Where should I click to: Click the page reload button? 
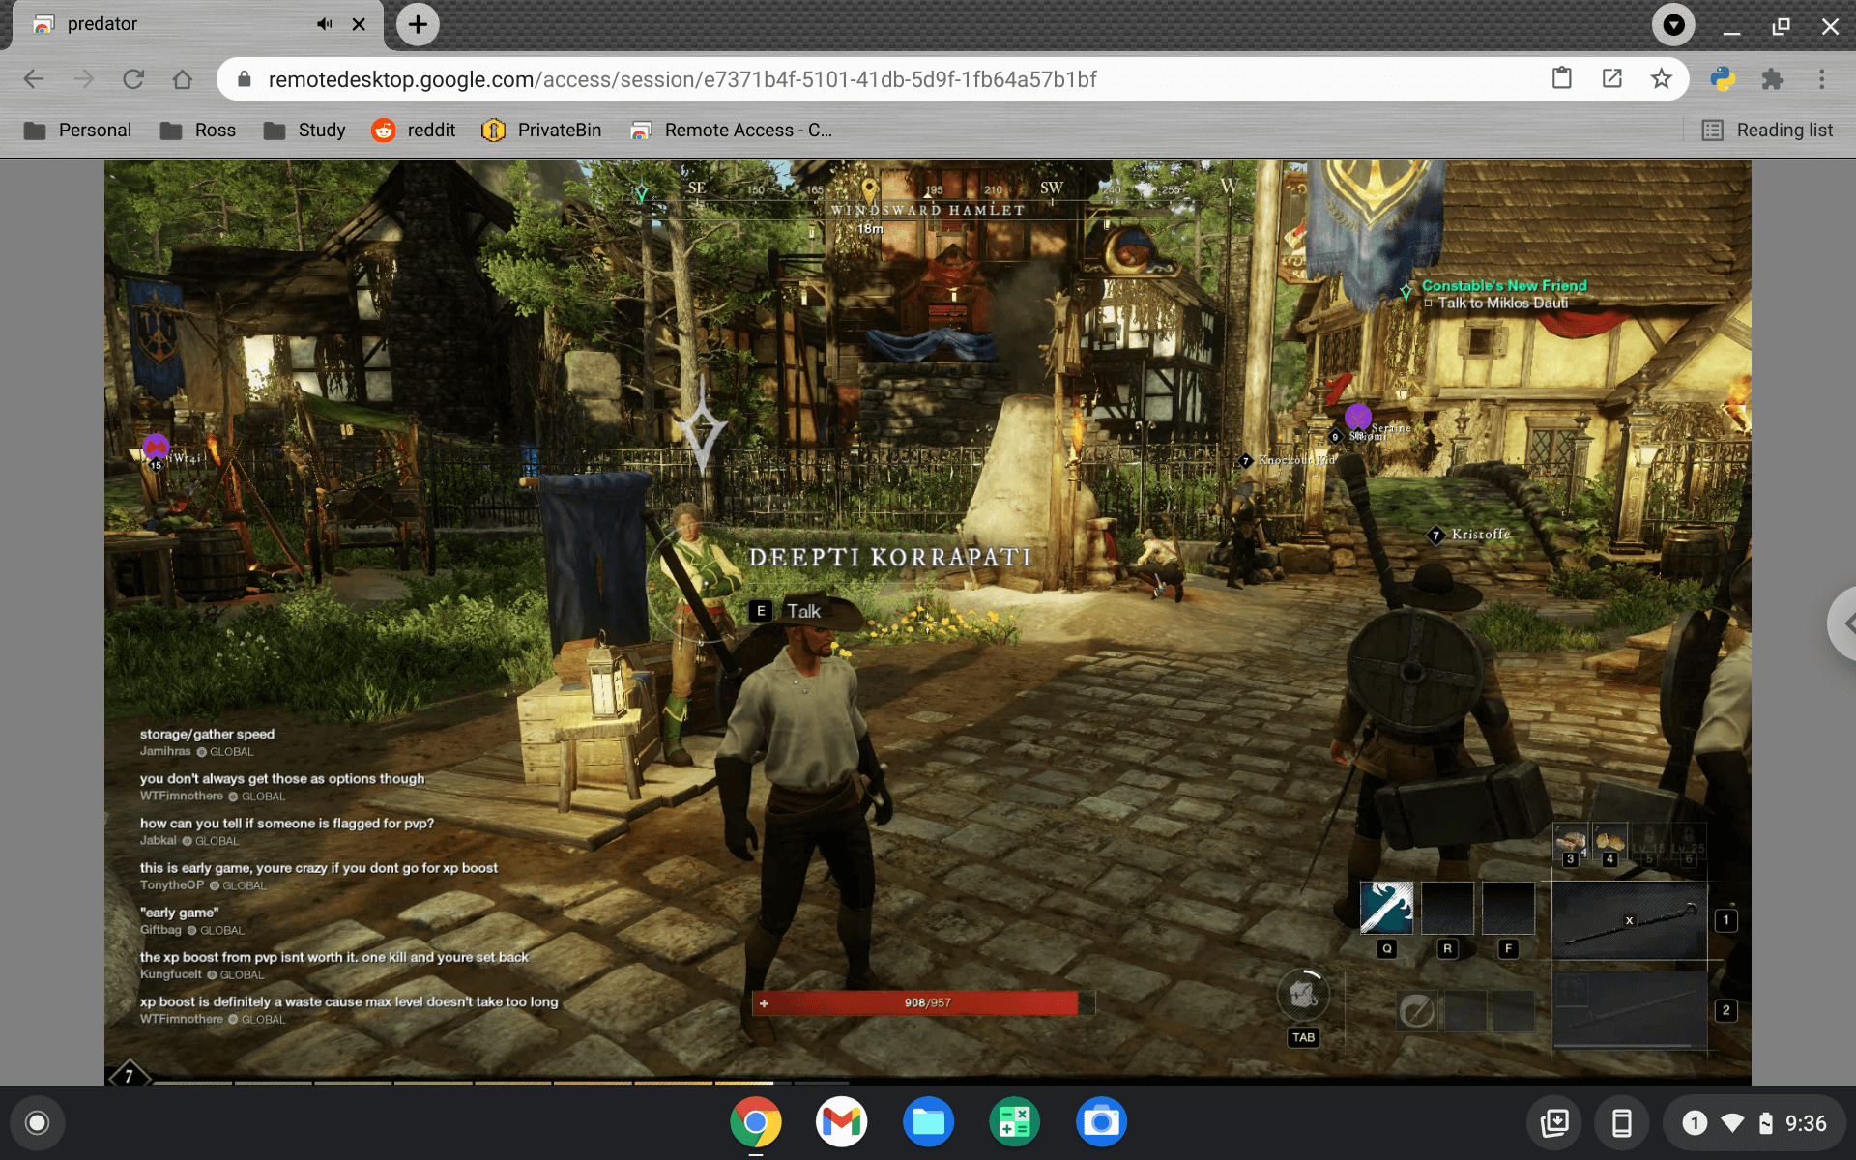tap(133, 79)
